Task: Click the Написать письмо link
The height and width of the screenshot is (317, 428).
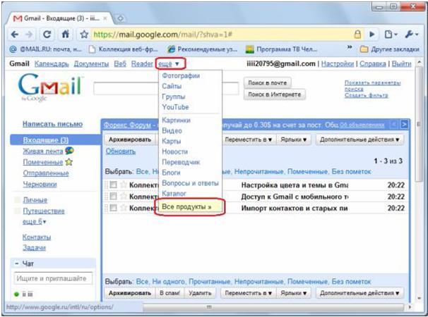Action: point(52,124)
